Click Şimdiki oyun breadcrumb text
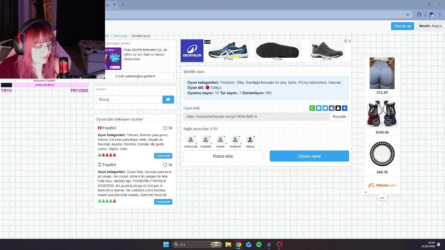 coord(141,36)
